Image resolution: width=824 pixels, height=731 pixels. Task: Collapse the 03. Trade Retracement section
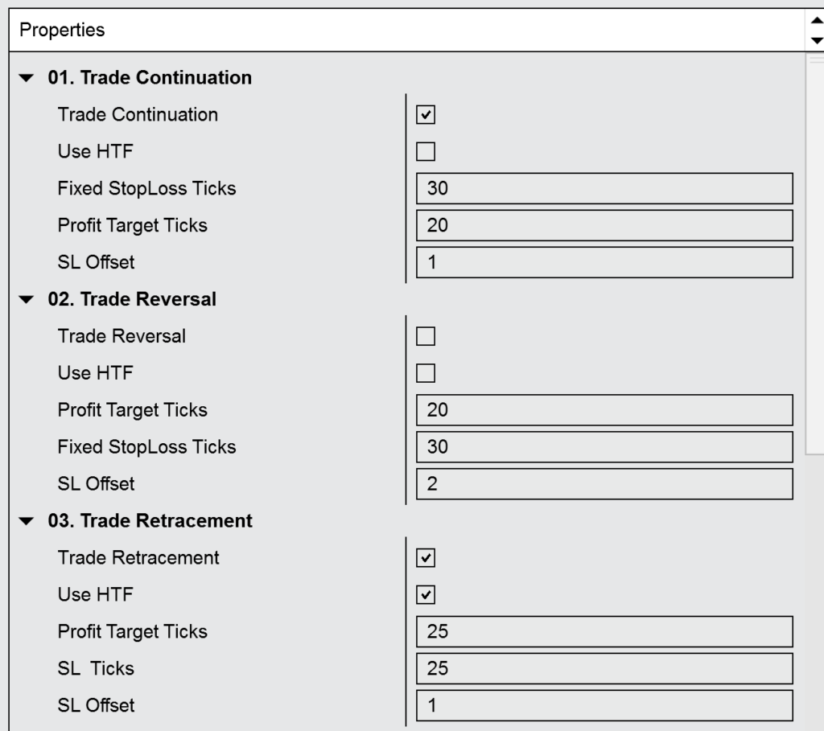pos(28,522)
